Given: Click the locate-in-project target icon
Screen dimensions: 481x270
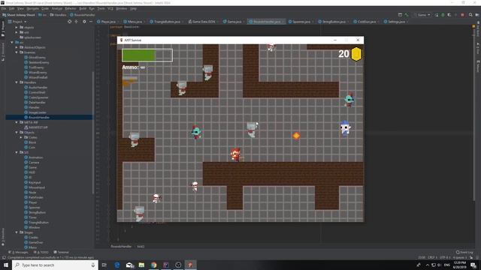Looking at the screenshot, I should 70,22.
